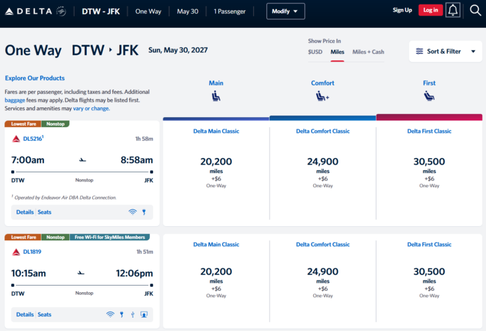View Details for flight DL1819

[x=25, y=314]
